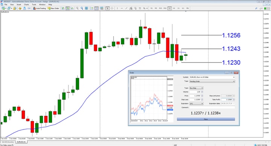Viewport: 271px width, 146px height.
Task: Click the Comment input field
Action: coord(212,108)
